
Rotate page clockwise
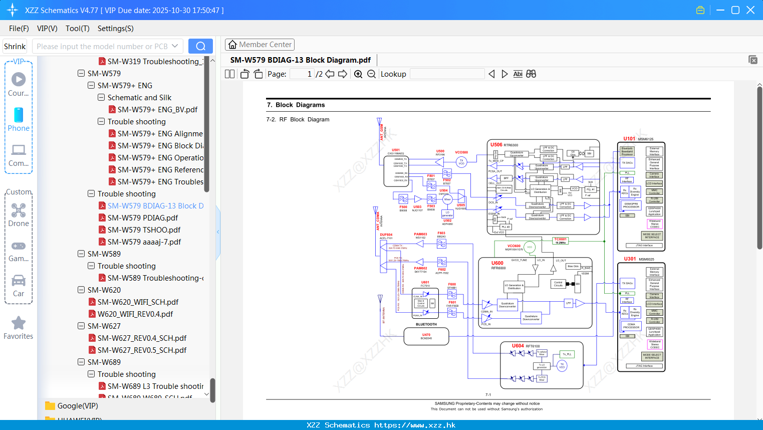click(x=258, y=74)
